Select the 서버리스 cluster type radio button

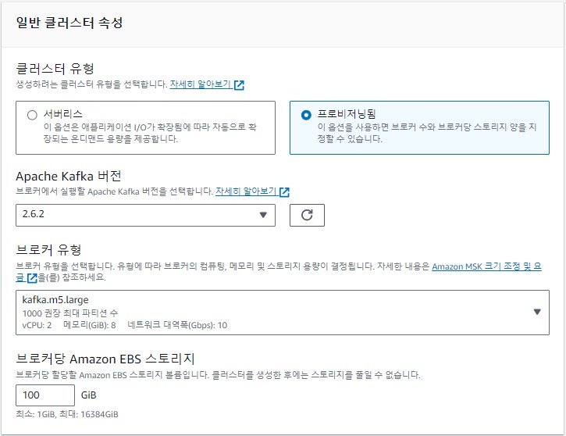coord(32,115)
